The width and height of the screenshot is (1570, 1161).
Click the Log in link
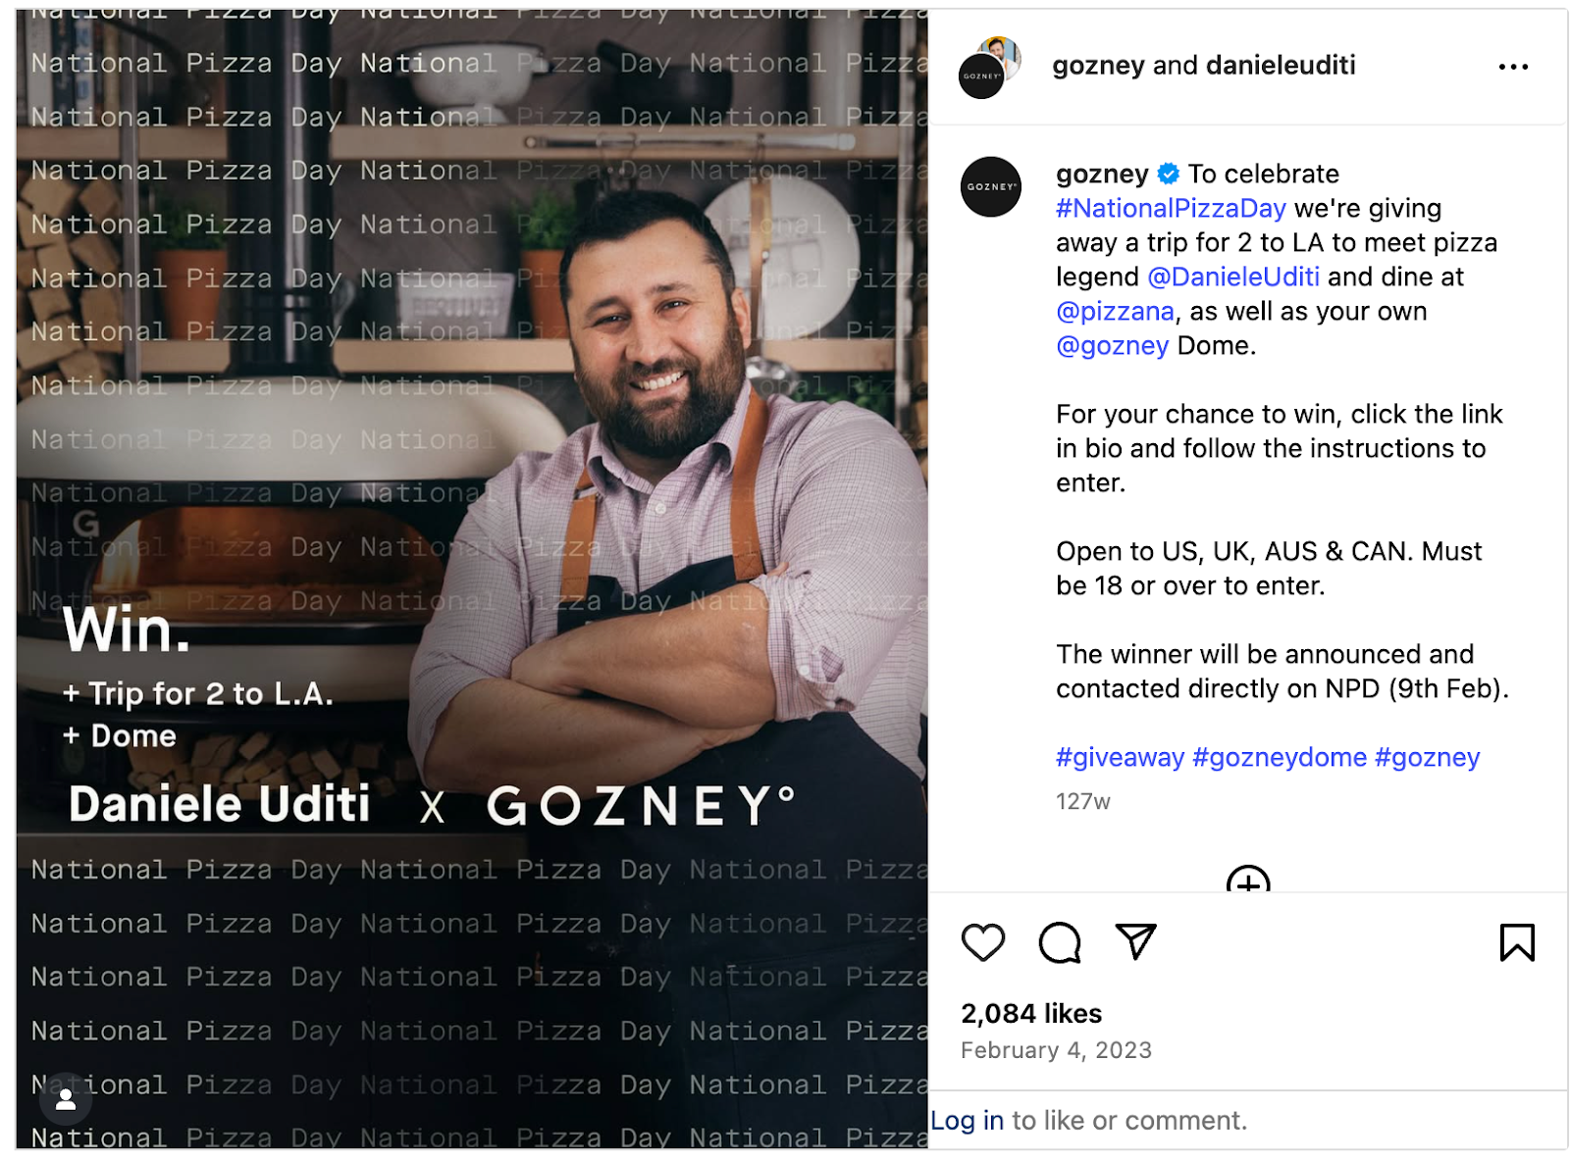[967, 1120]
